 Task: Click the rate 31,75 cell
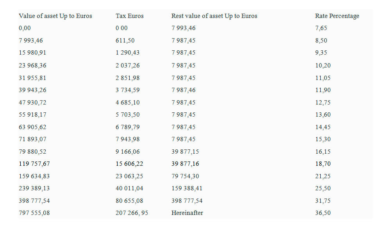(323, 201)
